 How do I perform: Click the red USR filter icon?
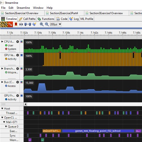click(10, 24)
